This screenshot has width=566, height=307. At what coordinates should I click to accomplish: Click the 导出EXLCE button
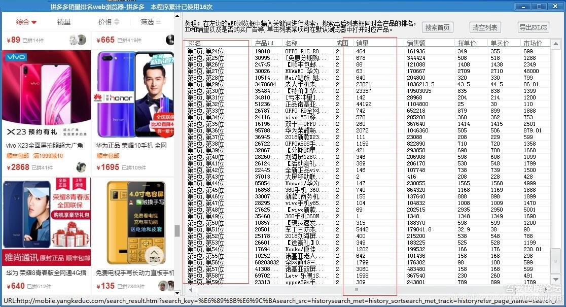point(533,27)
